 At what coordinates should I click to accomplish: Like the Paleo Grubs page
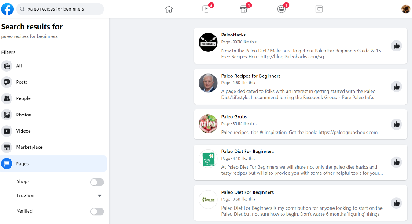(396, 124)
